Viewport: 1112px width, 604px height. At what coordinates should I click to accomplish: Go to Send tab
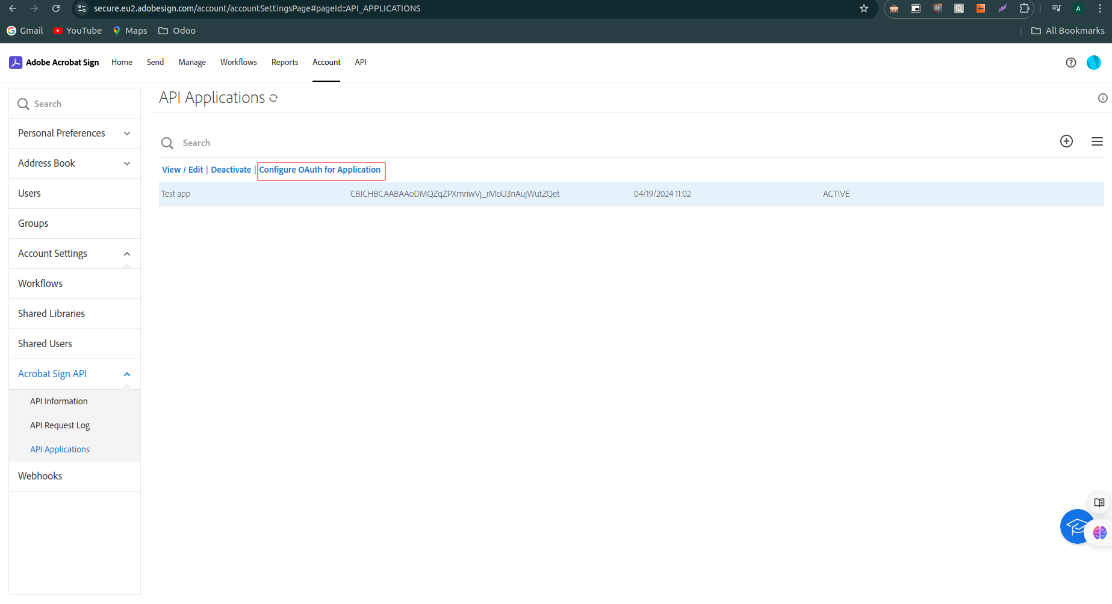click(155, 63)
